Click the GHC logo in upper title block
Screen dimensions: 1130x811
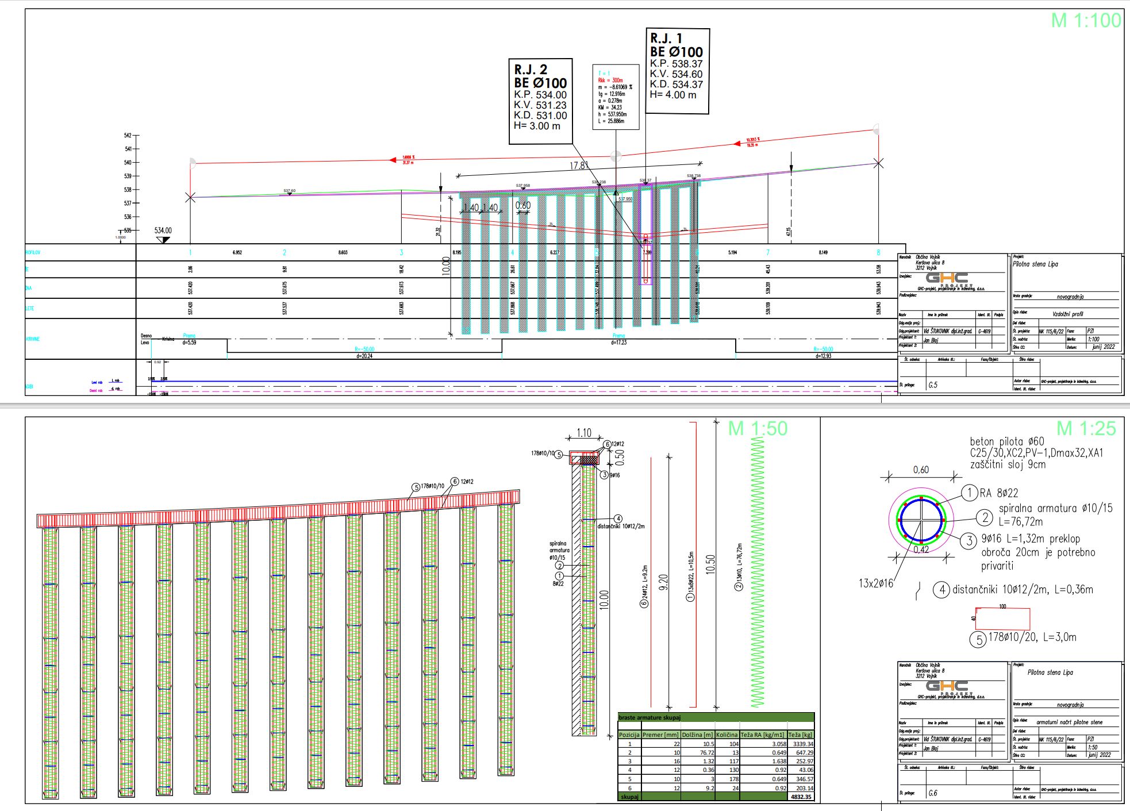pyautogui.click(x=946, y=280)
